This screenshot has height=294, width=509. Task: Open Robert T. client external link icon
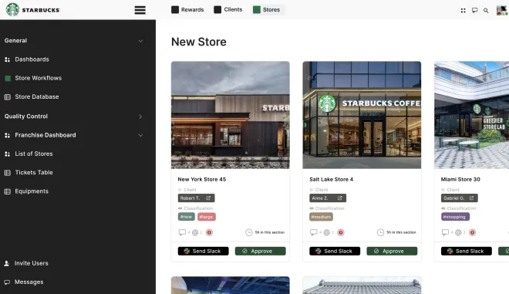pos(208,198)
